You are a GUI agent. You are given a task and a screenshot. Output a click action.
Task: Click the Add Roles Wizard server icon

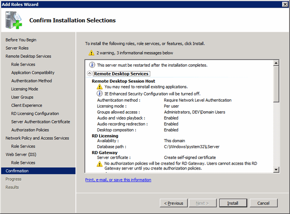click(x=13, y=20)
